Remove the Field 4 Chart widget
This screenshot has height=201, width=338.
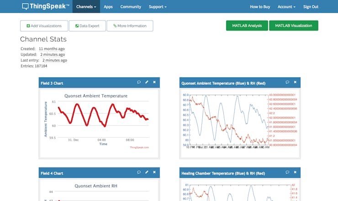pyautogui.click(x=154, y=172)
